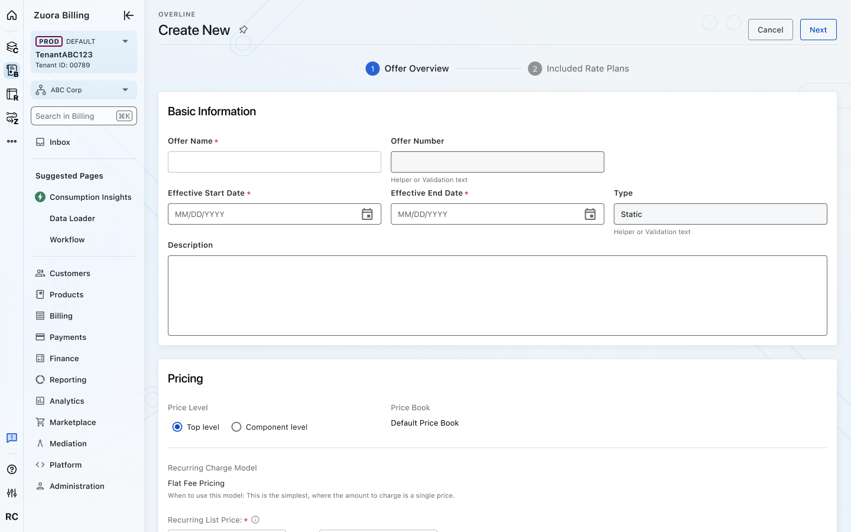Viewport: 851px width, 532px height.
Task: Go to Consumption Insights page
Action: 90,197
